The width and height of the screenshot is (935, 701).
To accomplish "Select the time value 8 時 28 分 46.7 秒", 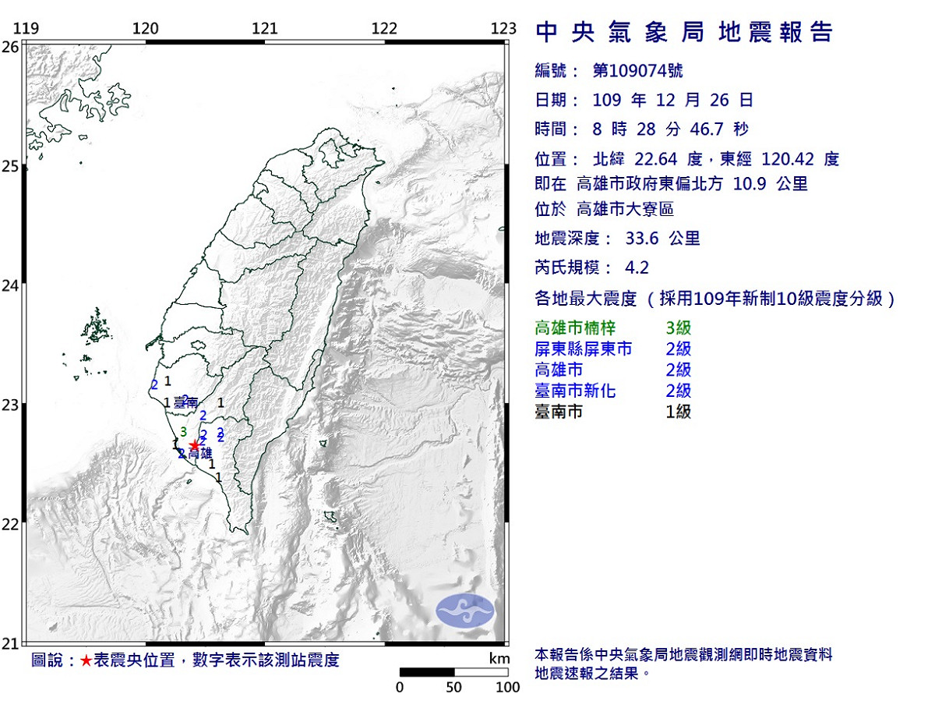I will coord(671,129).
